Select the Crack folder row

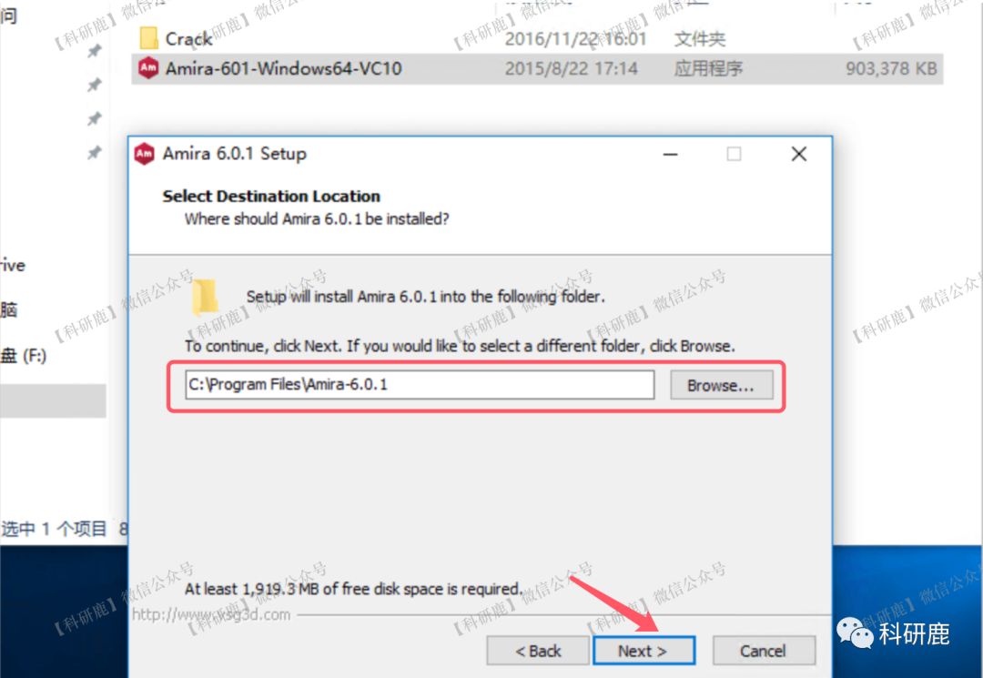[537, 39]
